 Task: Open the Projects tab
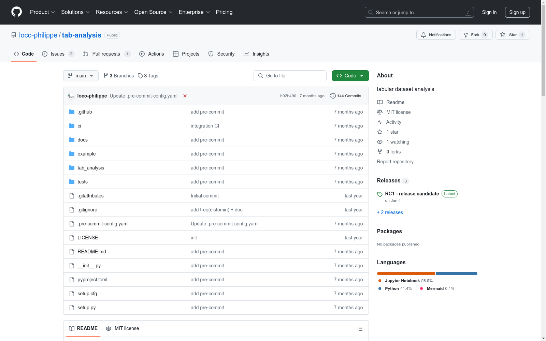pyautogui.click(x=186, y=54)
